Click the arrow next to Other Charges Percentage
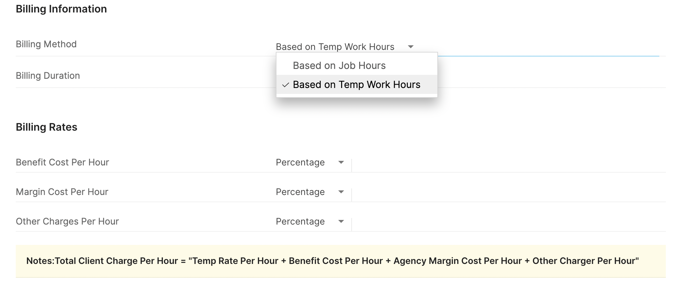 click(x=341, y=222)
